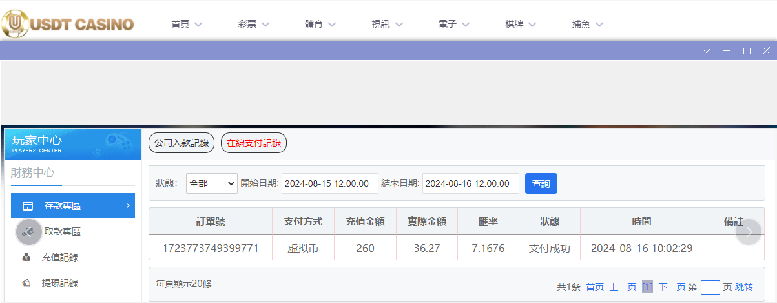Expand the 彩票 lottery menu
The image size is (777, 303).
pyautogui.click(x=253, y=25)
